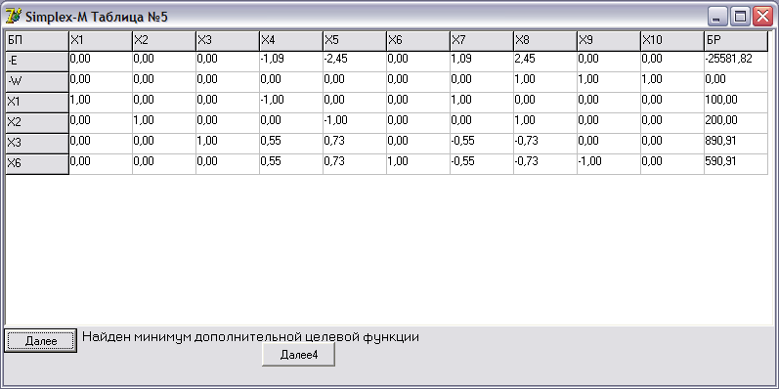The height and width of the screenshot is (389, 779).
Task: Maximize the Simplex-M window
Action: point(740,18)
